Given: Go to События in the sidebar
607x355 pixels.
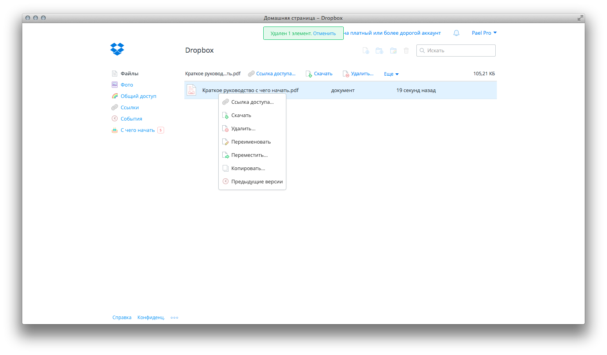Looking at the screenshot, I should point(131,119).
